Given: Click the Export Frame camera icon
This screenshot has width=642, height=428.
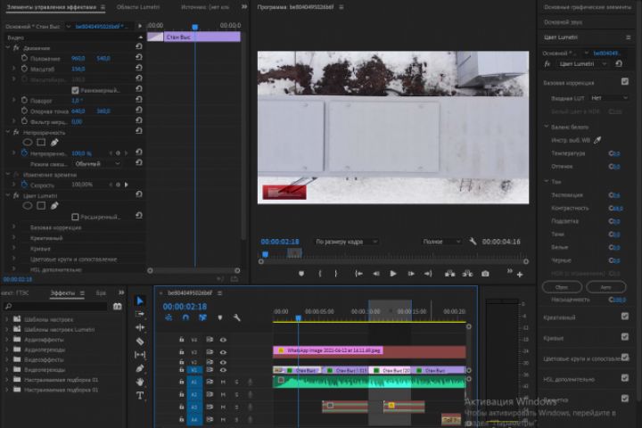Looking at the screenshot, I should tap(485, 274).
